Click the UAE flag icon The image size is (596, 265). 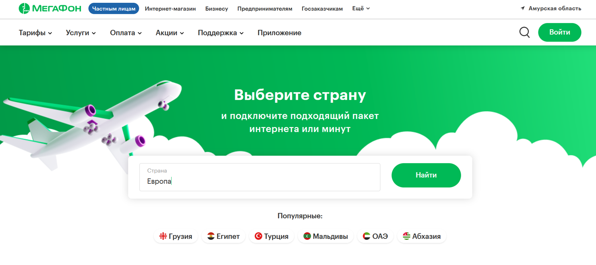click(x=366, y=236)
